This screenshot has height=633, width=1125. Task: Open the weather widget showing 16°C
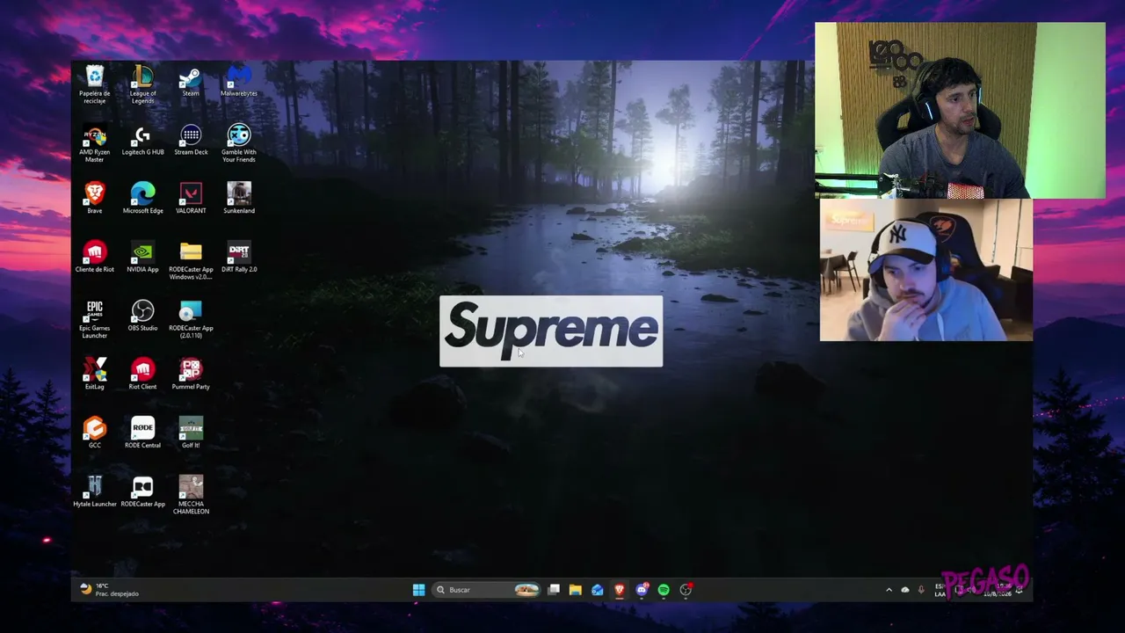[110, 590]
